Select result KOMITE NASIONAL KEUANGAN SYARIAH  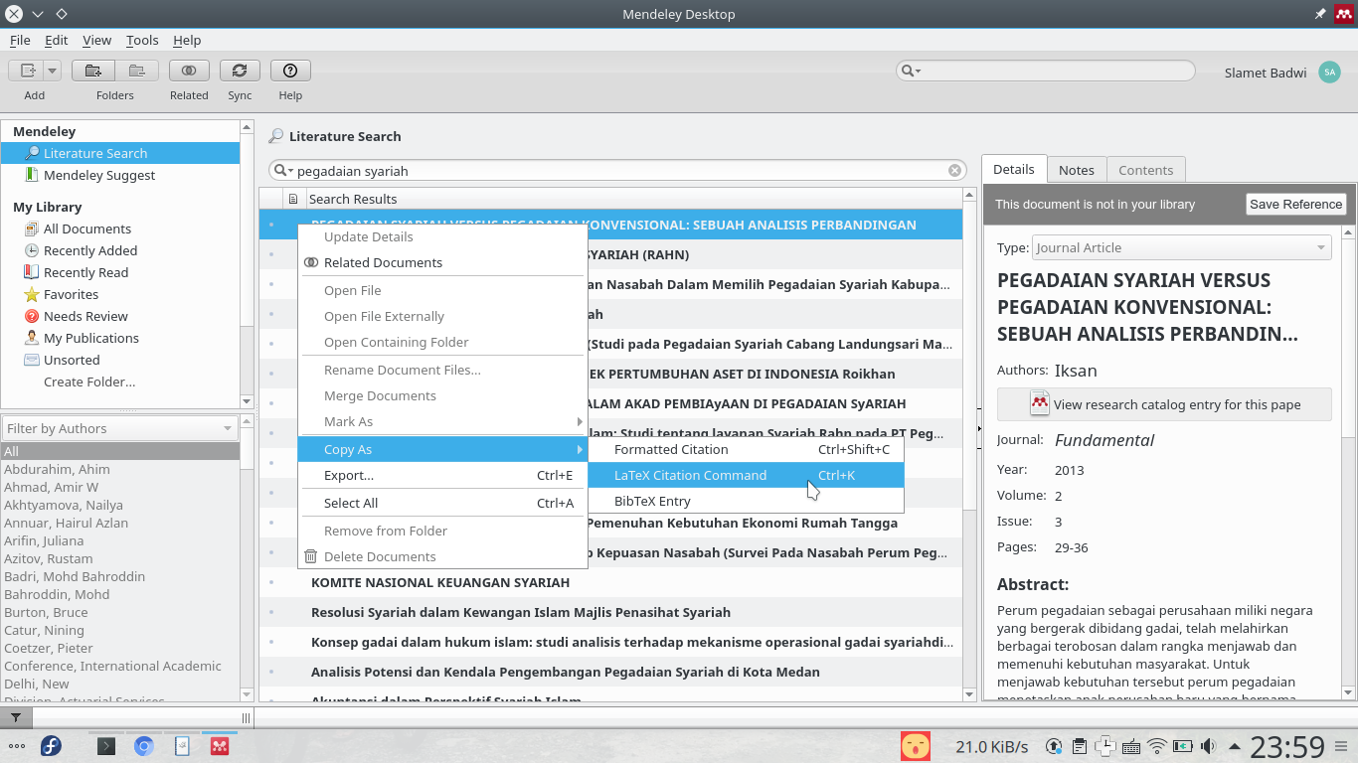coord(610,582)
